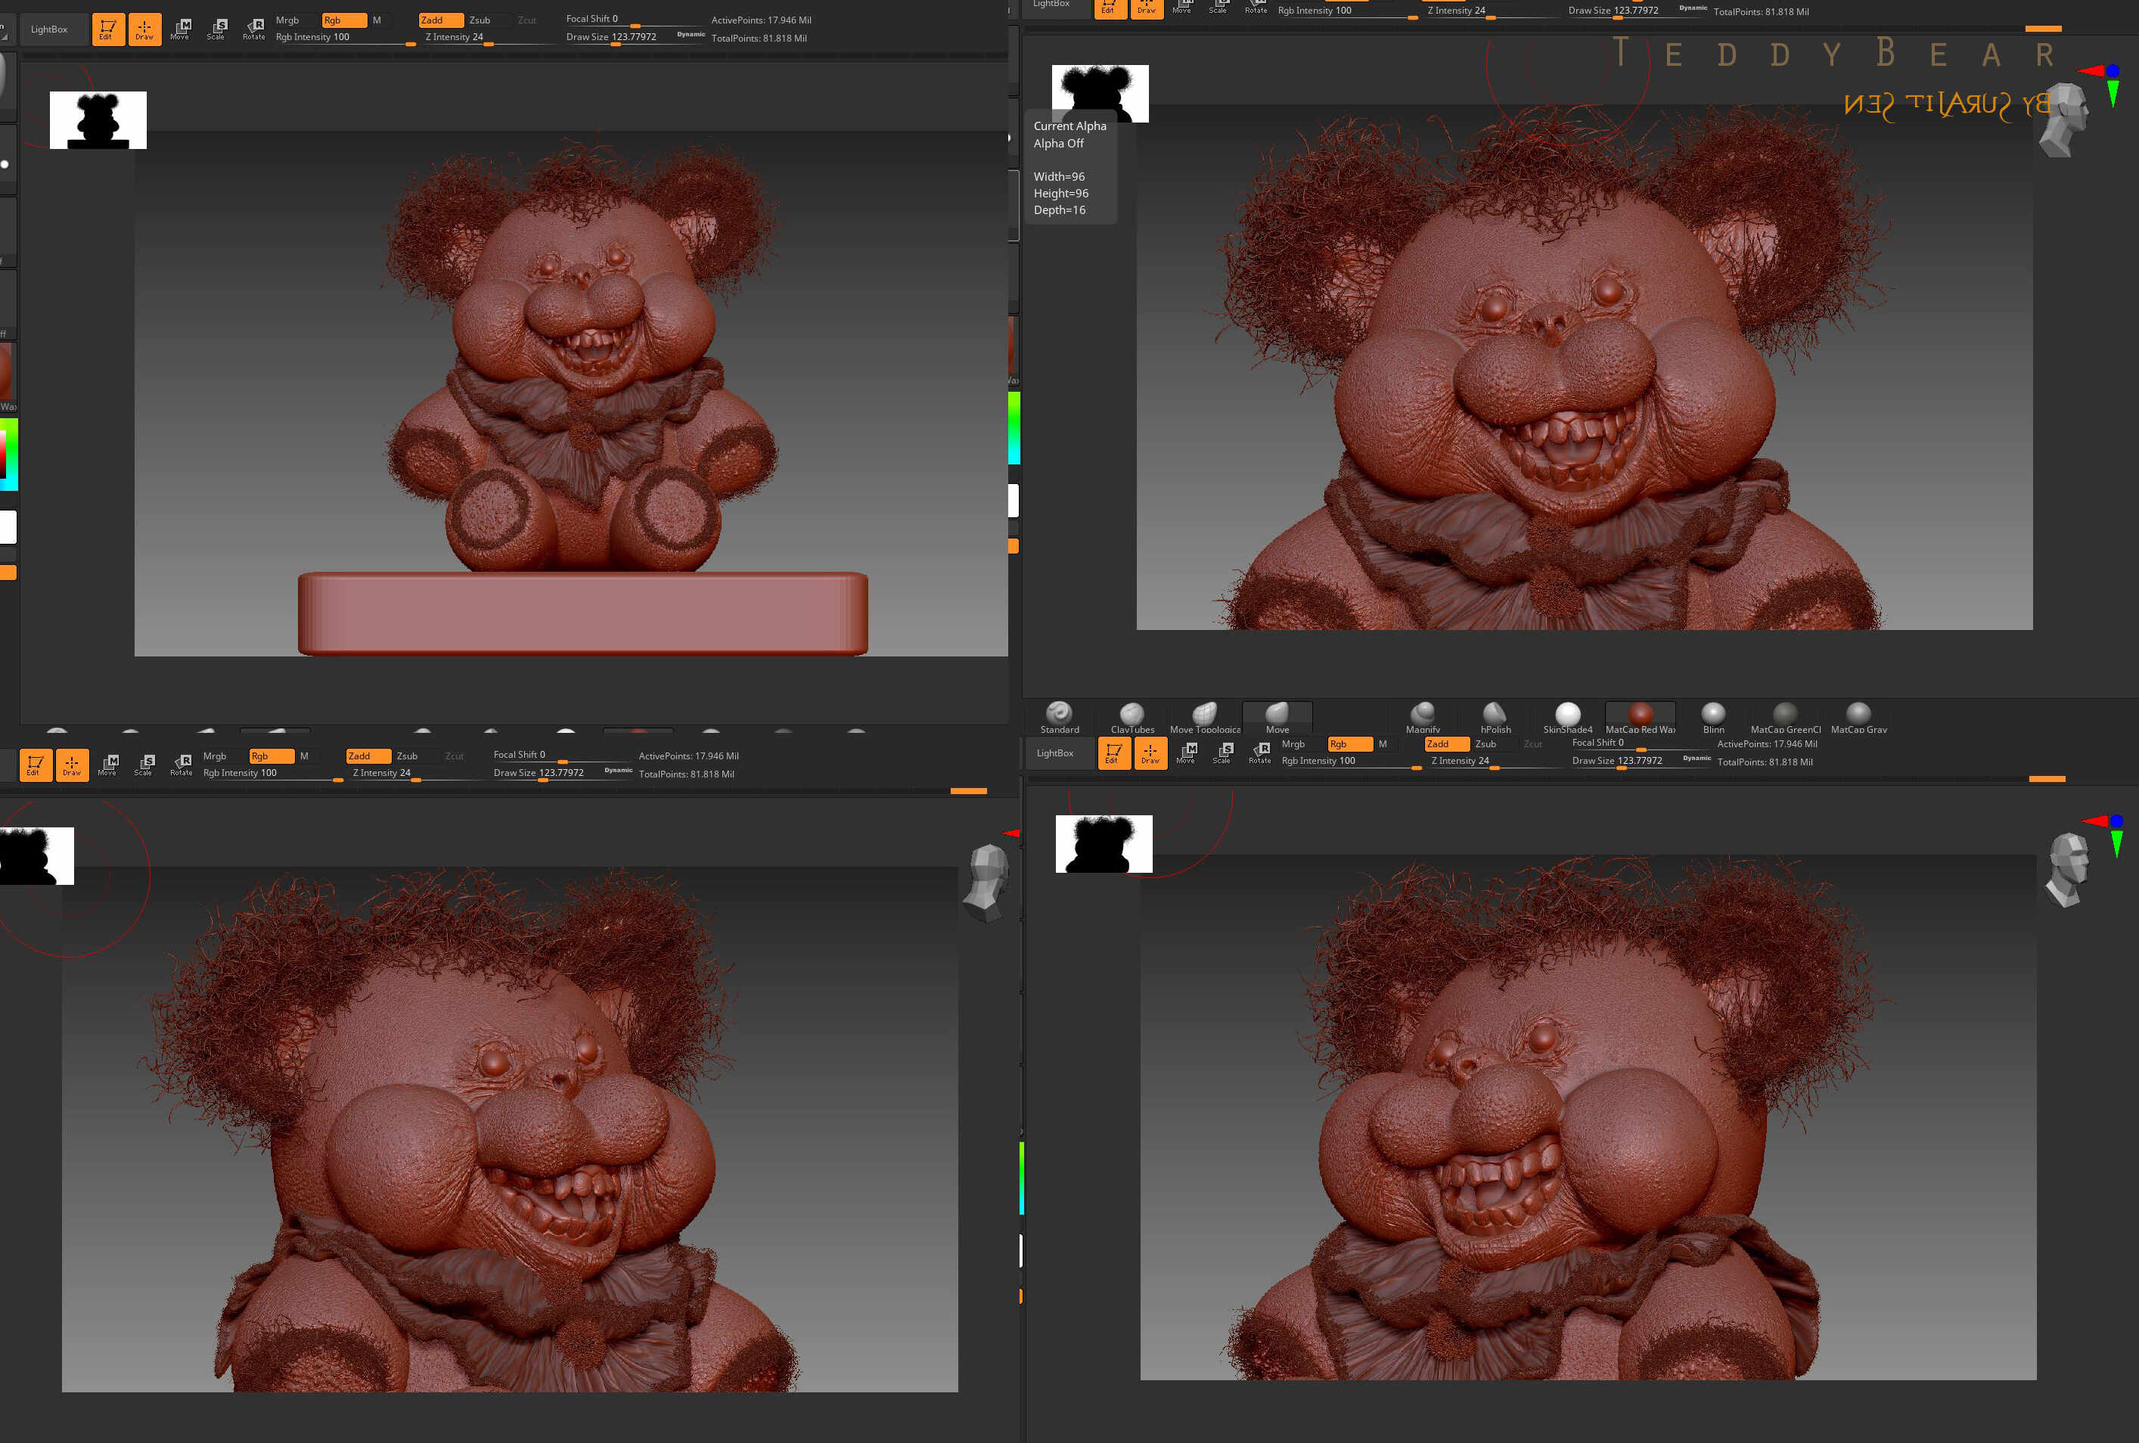Image resolution: width=2139 pixels, height=1443 pixels.
Task: Click Rotate in the bottom-right view toolbar
Action: pyautogui.click(x=1260, y=753)
